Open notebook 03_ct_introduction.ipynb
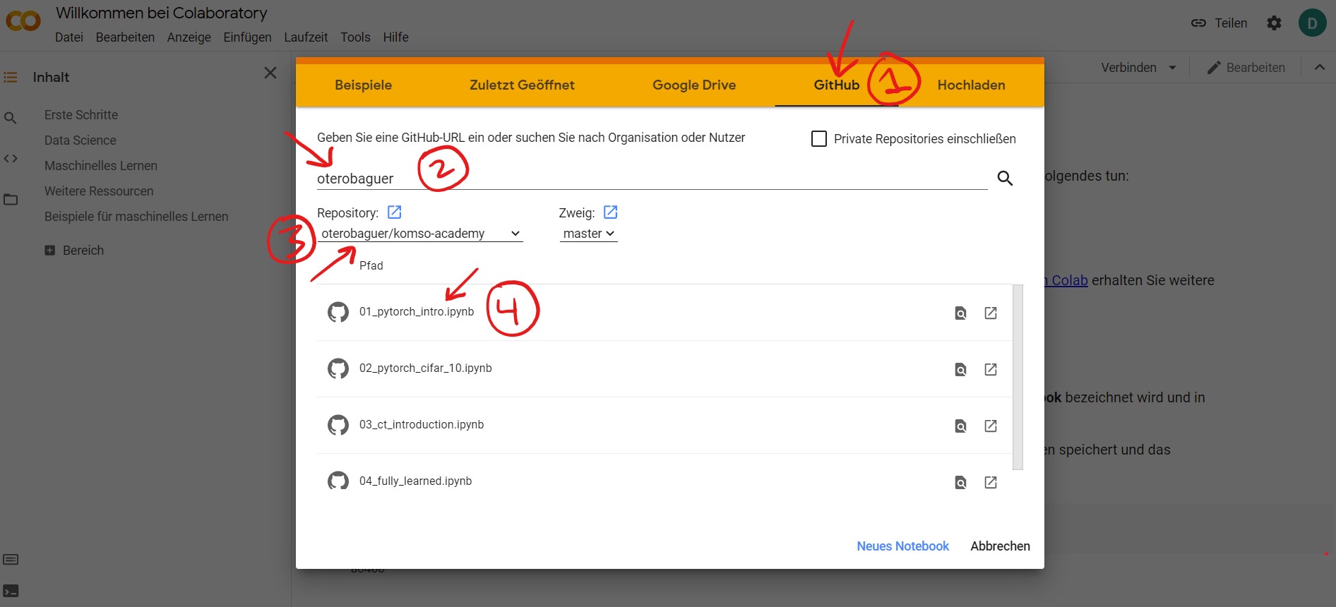 tap(422, 425)
